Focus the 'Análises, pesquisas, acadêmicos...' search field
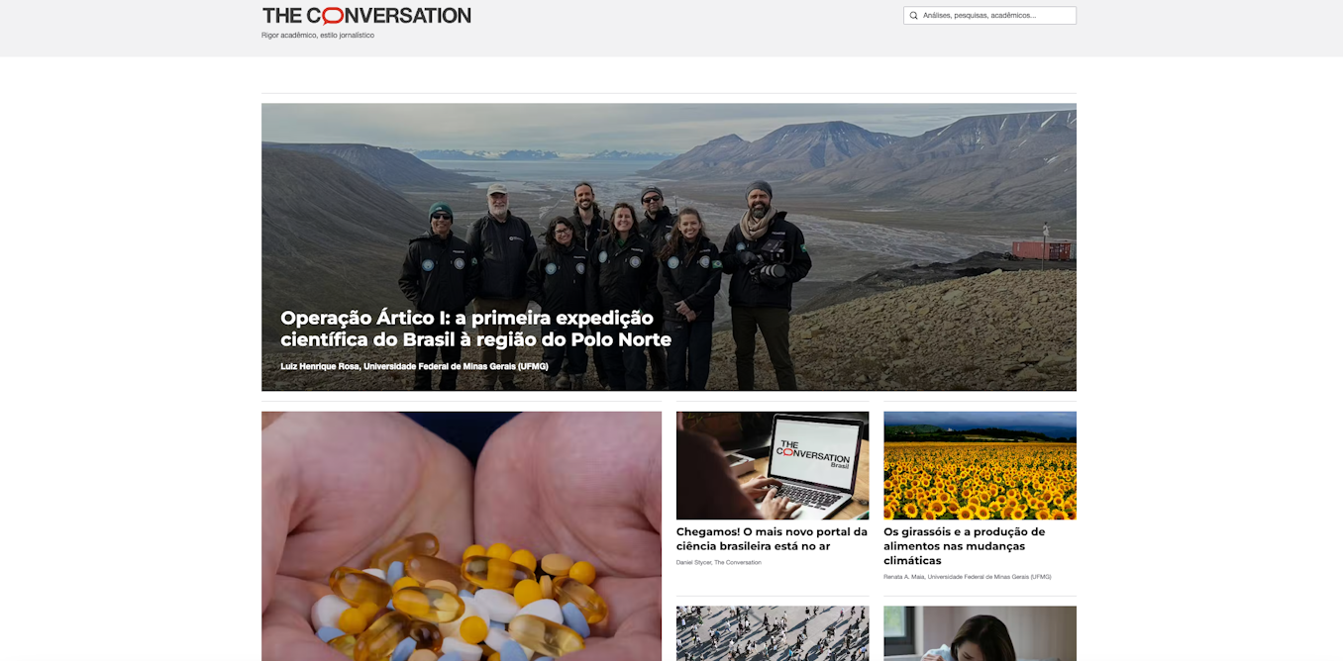This screenshot has height=661, width=1343. tap(989, 16)
